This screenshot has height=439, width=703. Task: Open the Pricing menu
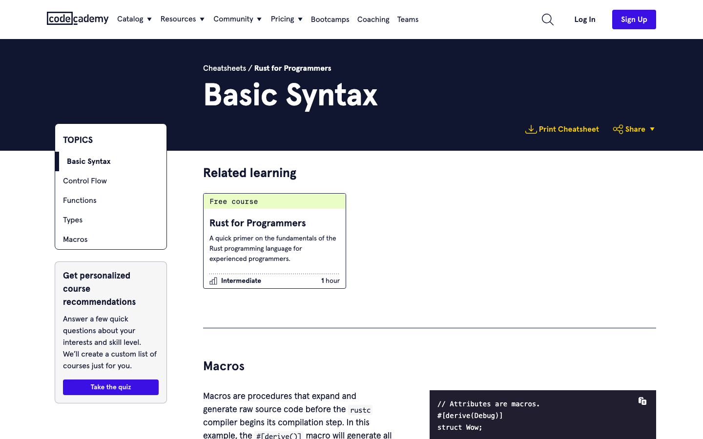(287, 19)
